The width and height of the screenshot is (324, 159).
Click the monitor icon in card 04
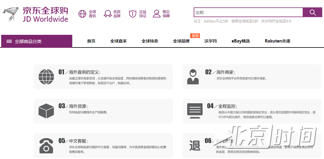pos(195,111)
